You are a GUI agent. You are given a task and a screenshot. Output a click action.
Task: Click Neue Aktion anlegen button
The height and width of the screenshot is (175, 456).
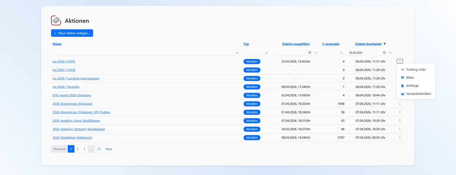[x=72, y=33]
